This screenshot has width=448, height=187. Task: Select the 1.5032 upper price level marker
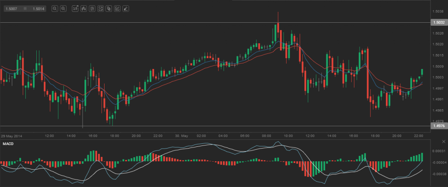click(438, 22)
